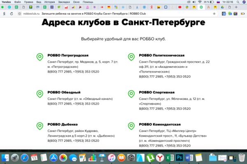Click 'Выбирайте удобный для вас РОББО клуб.'
This screenshot has width=247, height=164.
pos(123,39)
